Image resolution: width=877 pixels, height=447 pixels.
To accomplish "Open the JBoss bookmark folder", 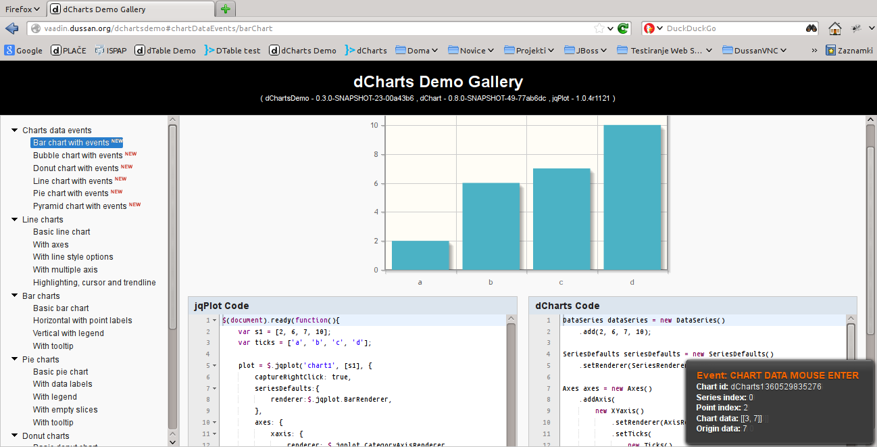I will click(x=585, y=50).
